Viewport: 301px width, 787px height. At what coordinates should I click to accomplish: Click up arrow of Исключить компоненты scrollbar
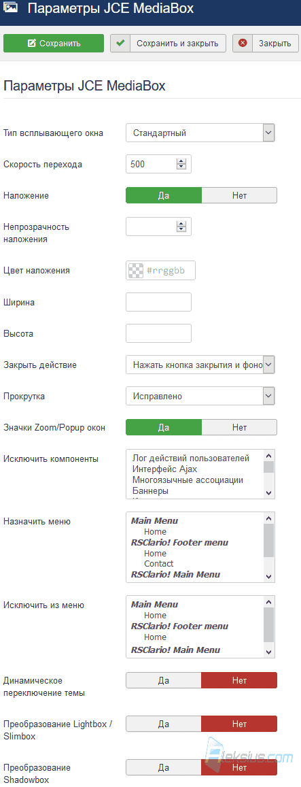269,456
